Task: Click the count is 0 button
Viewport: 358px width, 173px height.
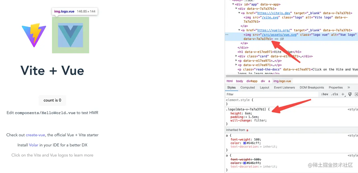Action: pyautogui.click(x=52, y=100)
